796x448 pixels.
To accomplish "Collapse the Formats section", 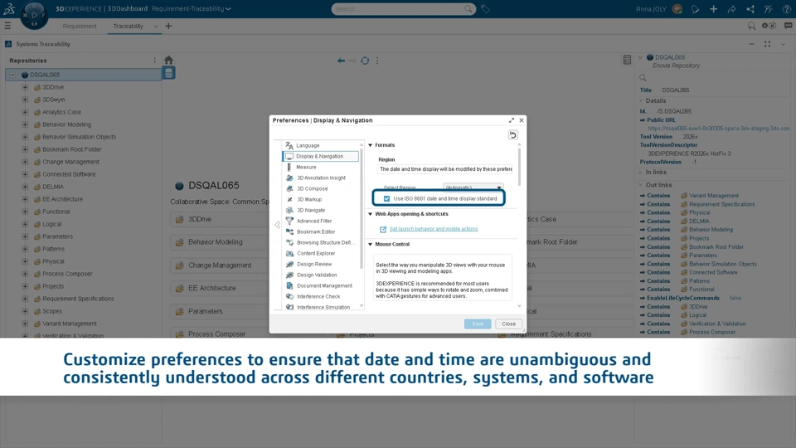I will click(370, 145).
